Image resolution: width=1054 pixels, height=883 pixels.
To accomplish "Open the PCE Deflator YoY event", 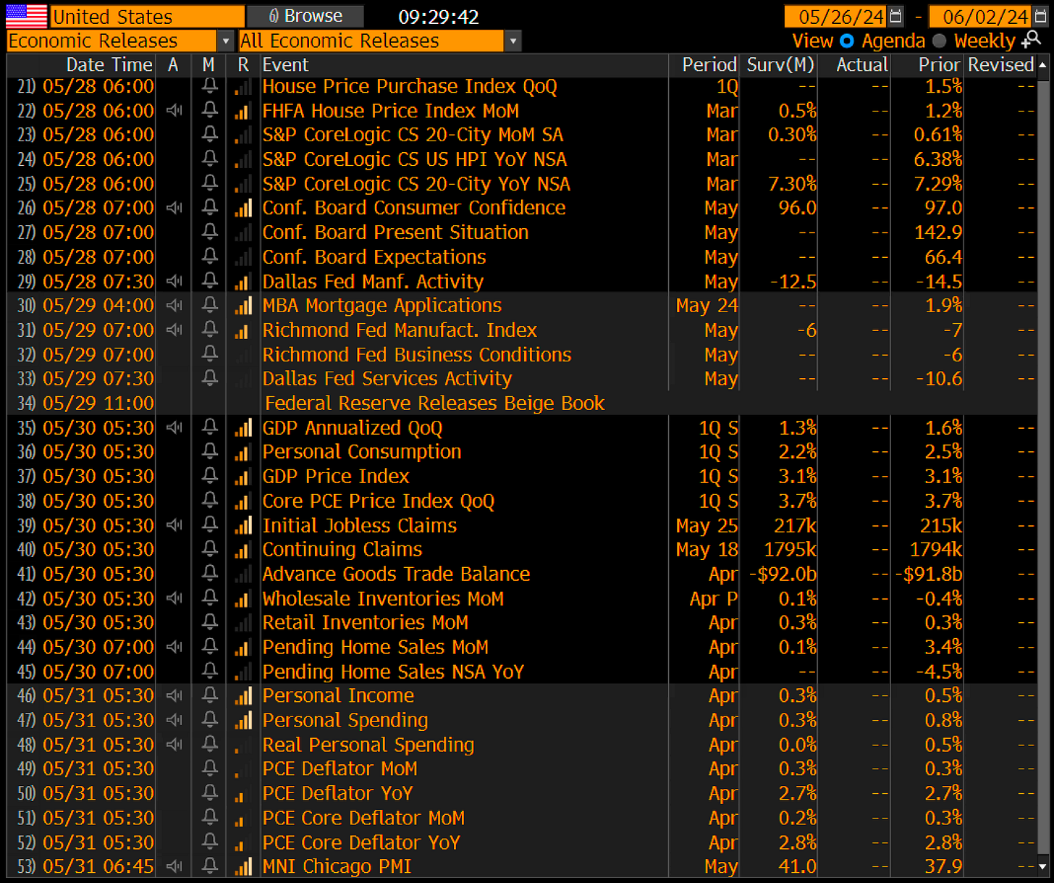I will coord(337,793).
